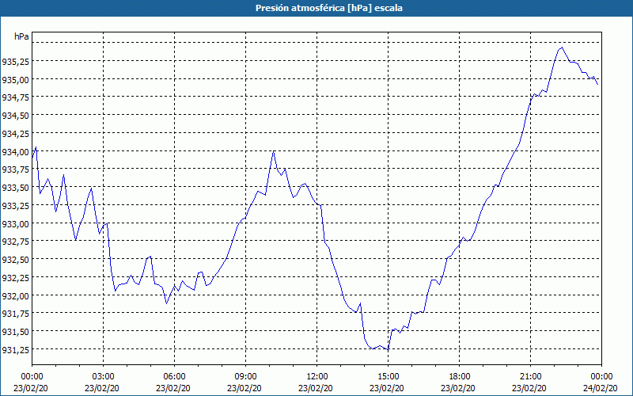Click the 933,25 y-axis label
The height and width of the screenshot is (396, 633).
click(15, 206)
